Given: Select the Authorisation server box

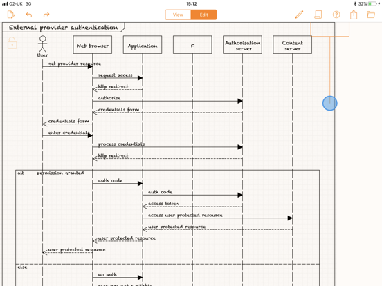Looking at the screenshot, I should [x=242, y=45].
